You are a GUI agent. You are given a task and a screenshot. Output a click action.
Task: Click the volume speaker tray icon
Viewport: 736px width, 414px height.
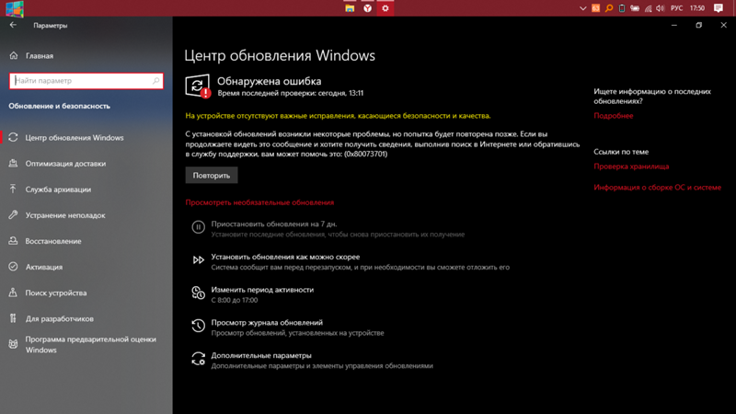661,8
